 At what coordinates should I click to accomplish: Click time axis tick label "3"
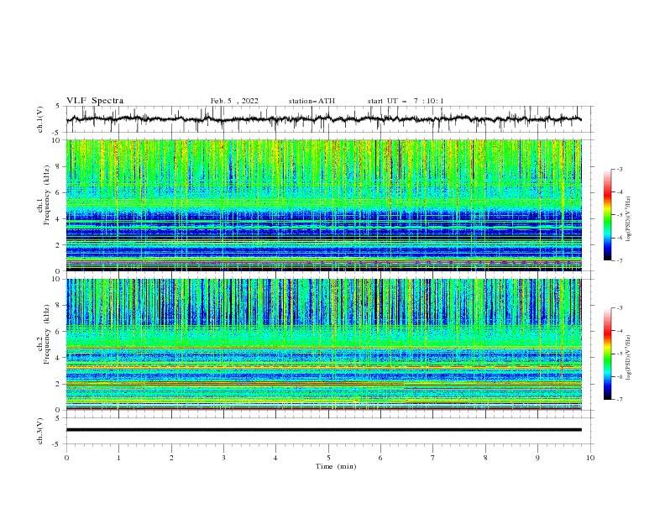[x=223, y=458]
